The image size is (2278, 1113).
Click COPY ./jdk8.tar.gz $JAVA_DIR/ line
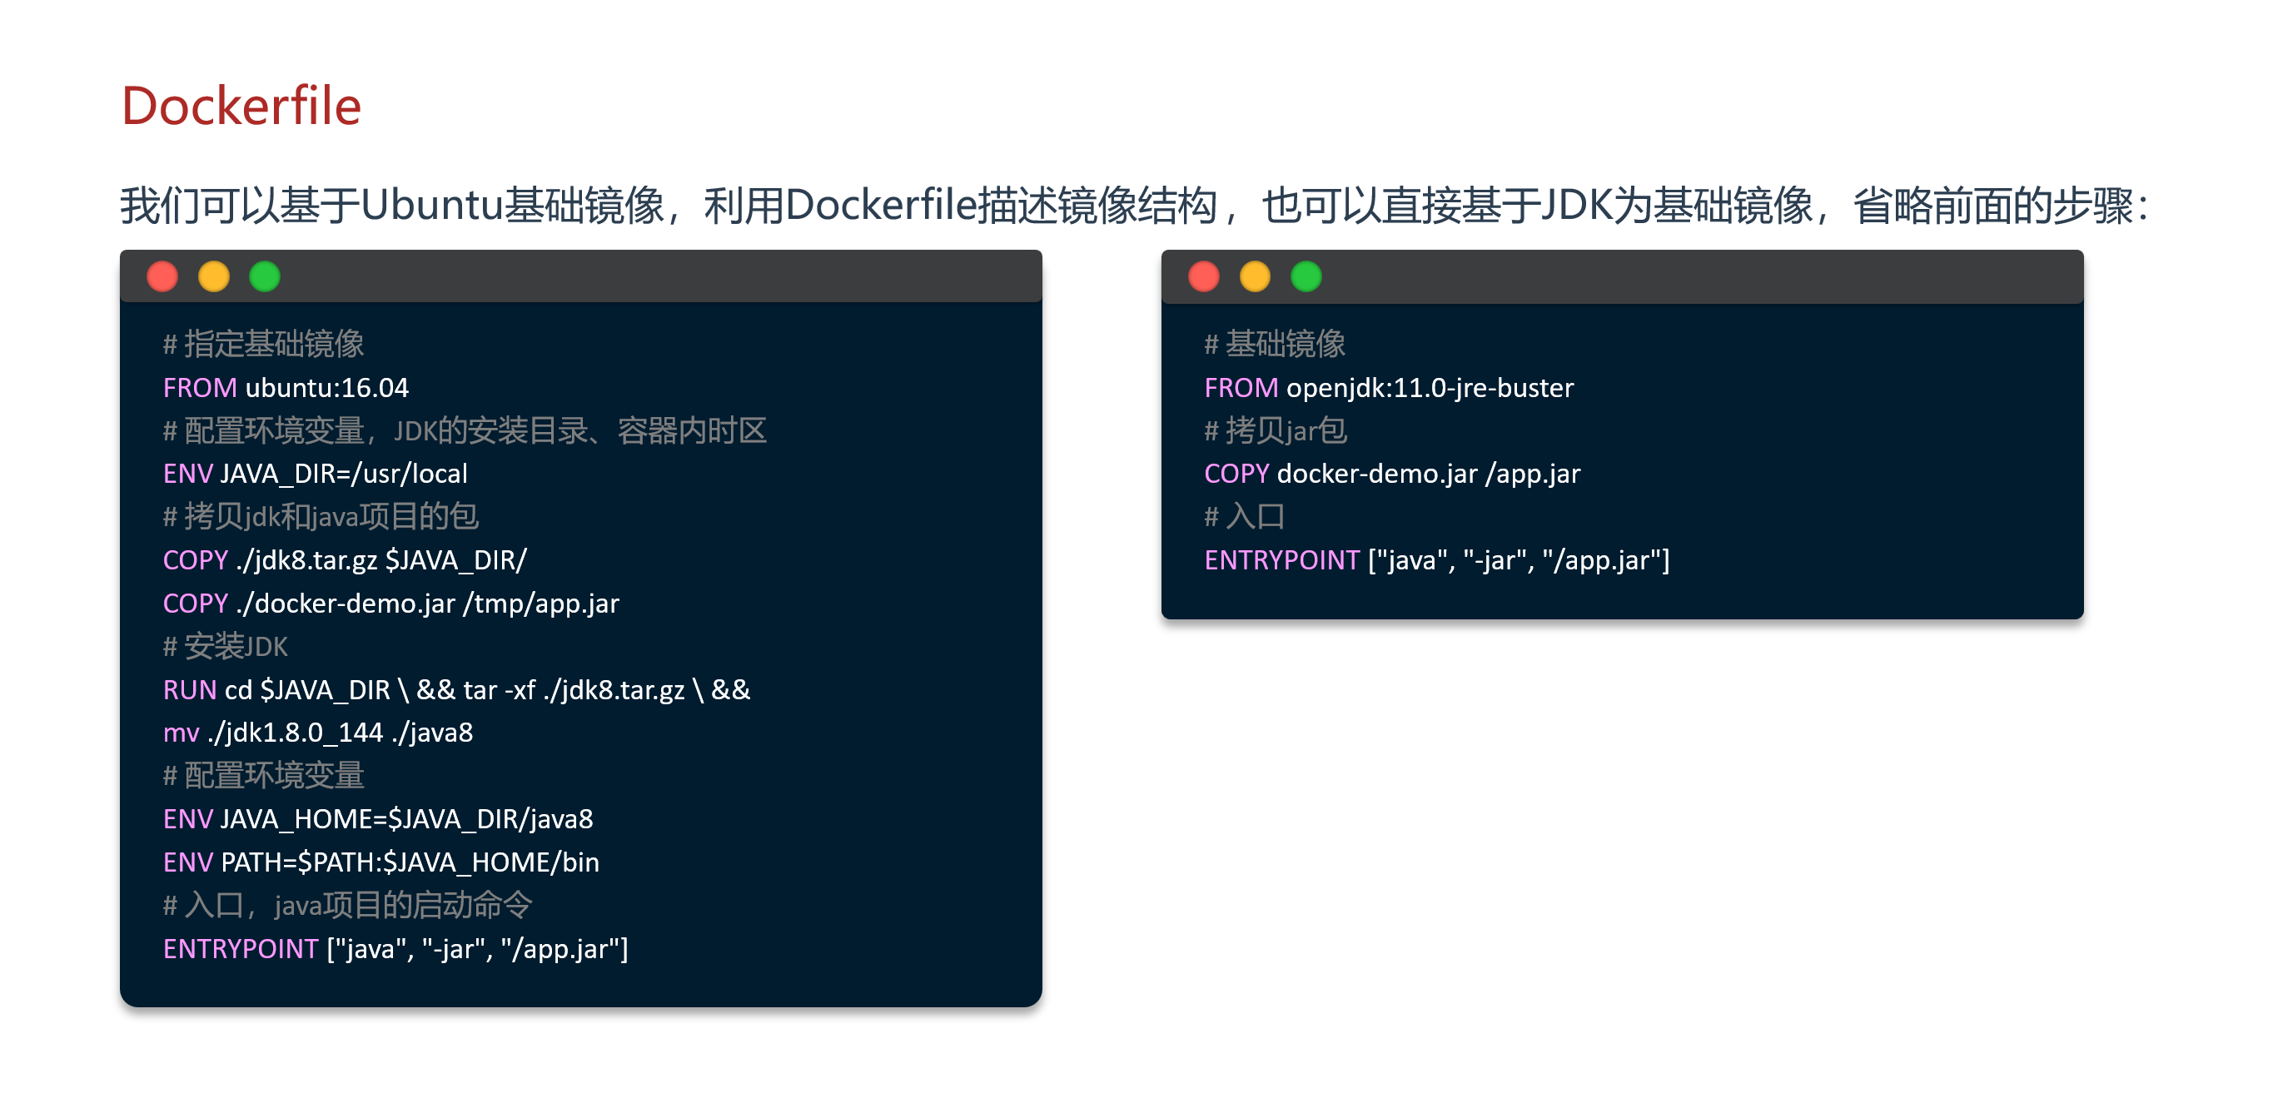click(344, 559)
